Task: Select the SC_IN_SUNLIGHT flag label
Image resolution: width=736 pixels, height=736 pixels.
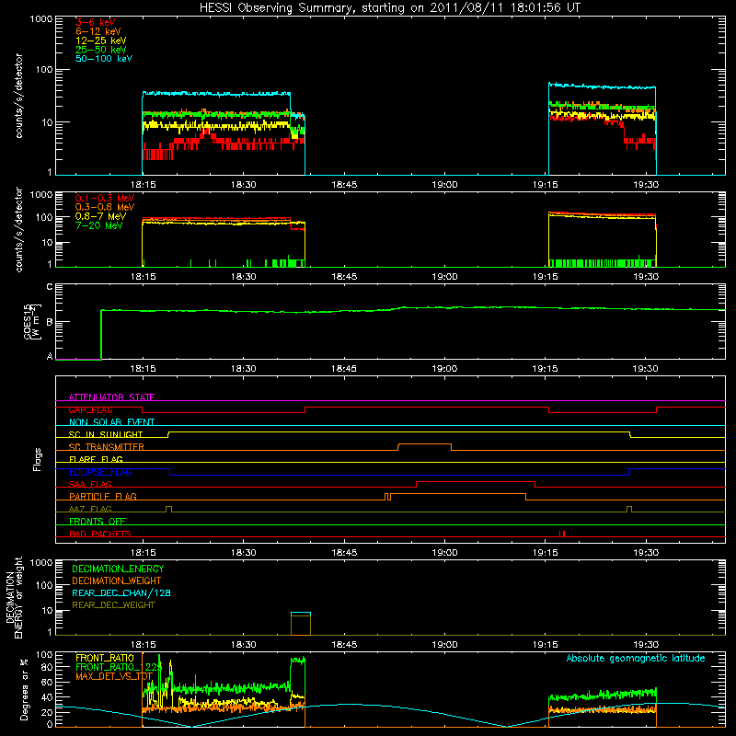Action: coord(106,434)
